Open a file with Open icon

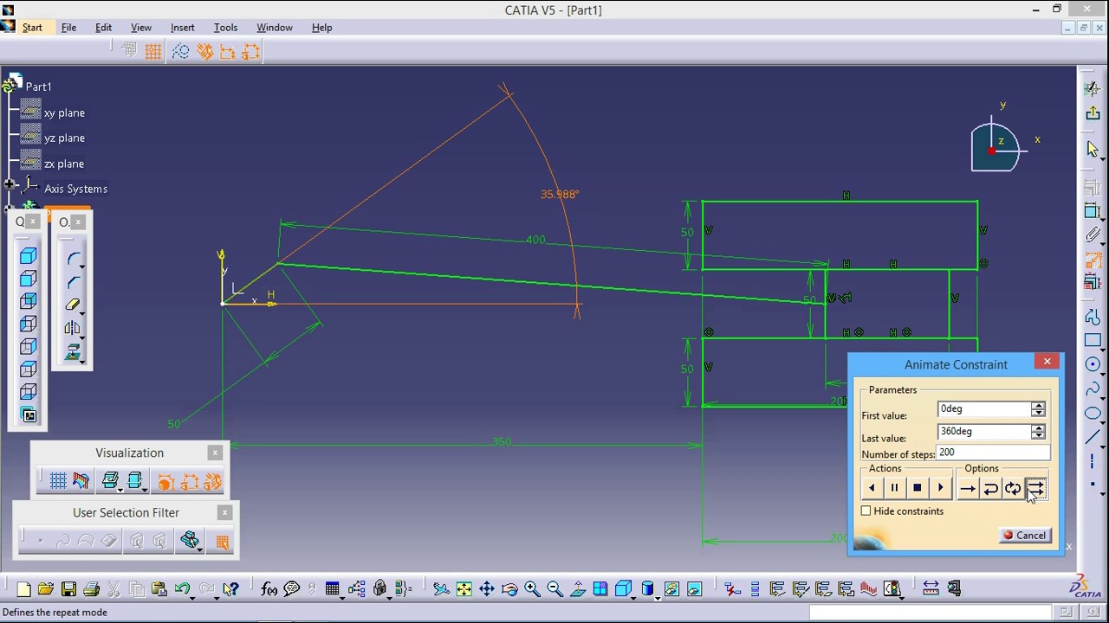46,589
